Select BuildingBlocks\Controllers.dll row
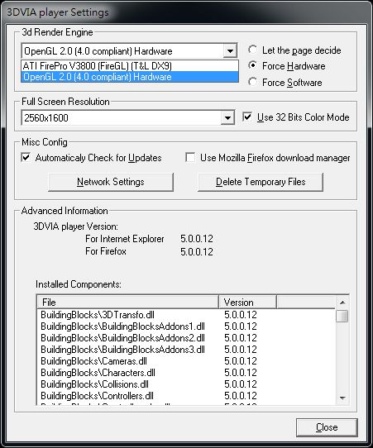This screenshot has width=373, height=448. point(186,396)
